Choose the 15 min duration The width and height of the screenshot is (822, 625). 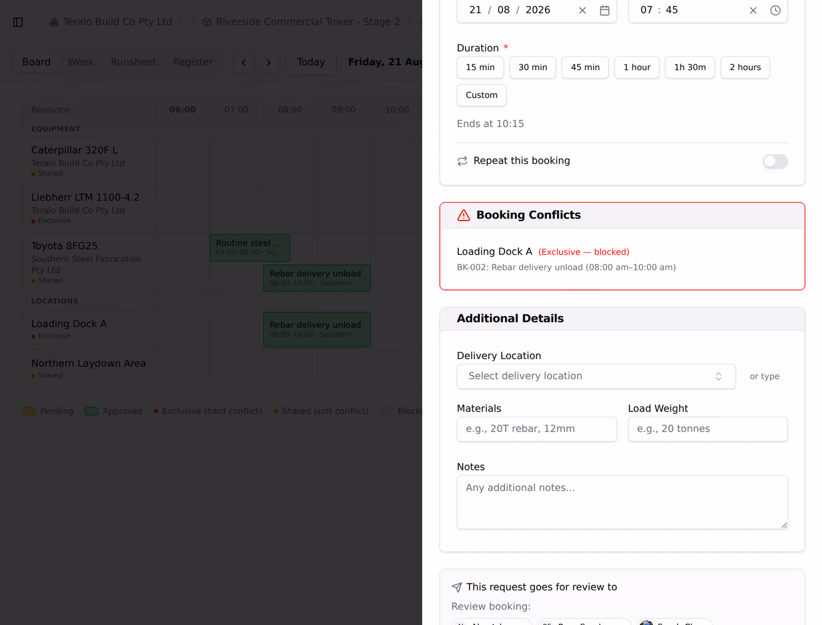pyautogui.click(x=480, y=68)
